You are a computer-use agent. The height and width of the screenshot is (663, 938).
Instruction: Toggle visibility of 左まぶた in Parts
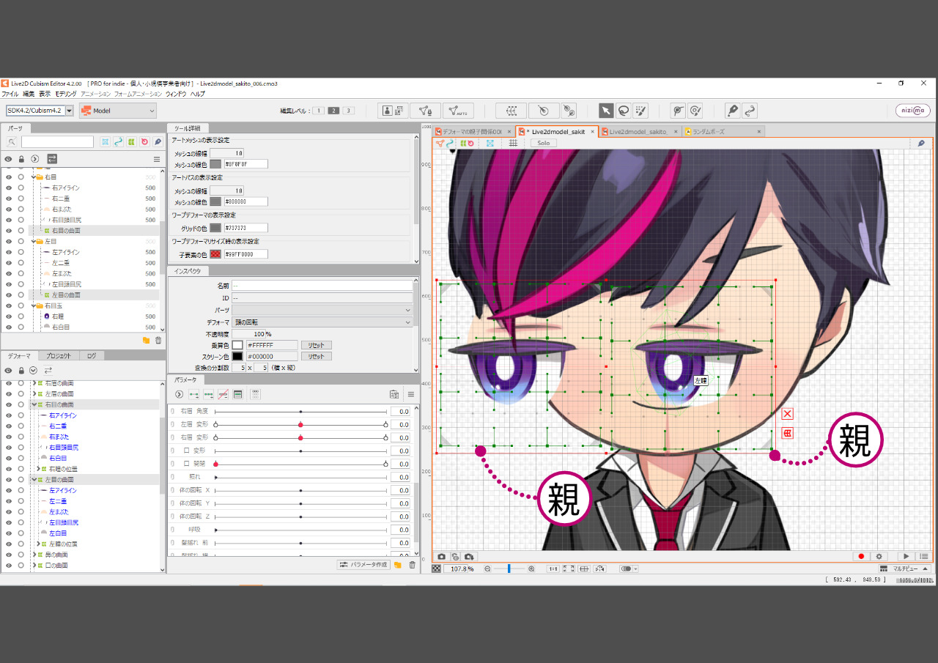[x=9, y=273]
